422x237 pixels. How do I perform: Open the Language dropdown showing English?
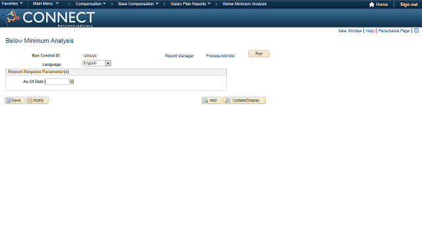[x=96, y=63]
